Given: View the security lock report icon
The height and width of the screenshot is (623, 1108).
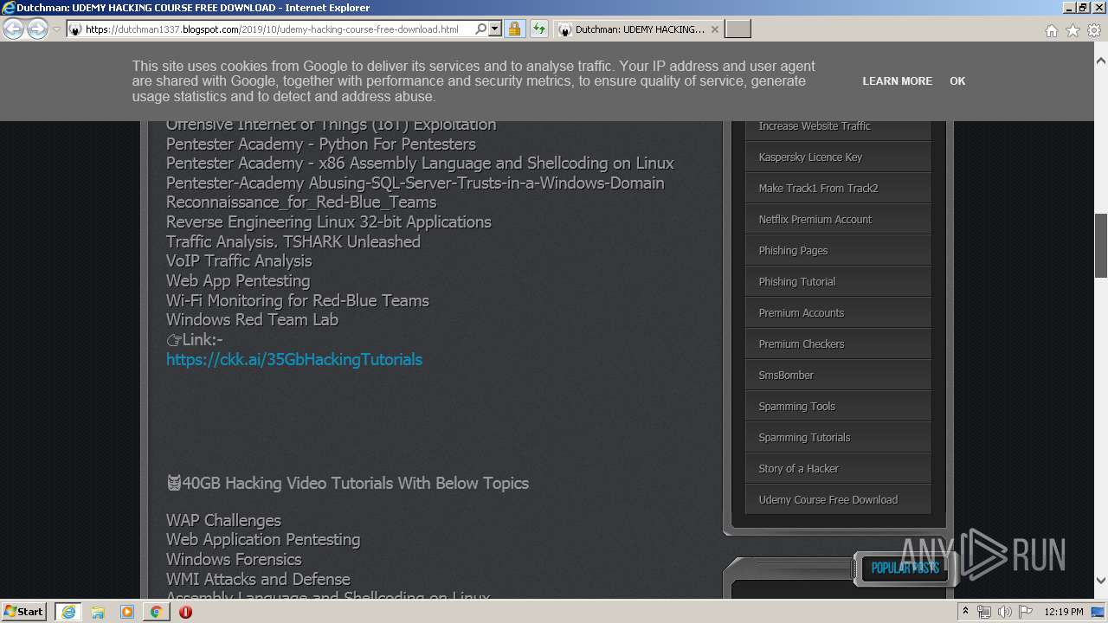Looking at the screenshot, I should (x=514, y=29).
